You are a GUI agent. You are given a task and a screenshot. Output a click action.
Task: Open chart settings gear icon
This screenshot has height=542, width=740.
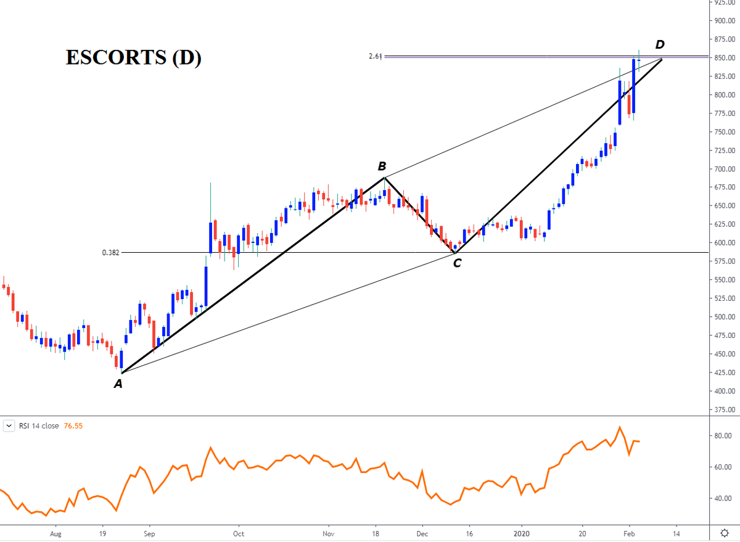click(725, 532)
